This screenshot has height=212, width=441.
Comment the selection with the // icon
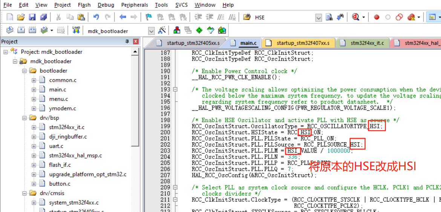click(221, 17)
